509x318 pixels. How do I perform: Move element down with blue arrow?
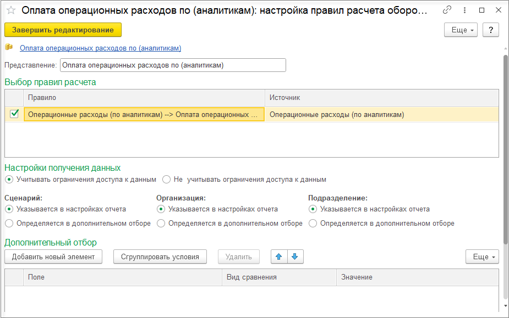(x=295, y=256)
